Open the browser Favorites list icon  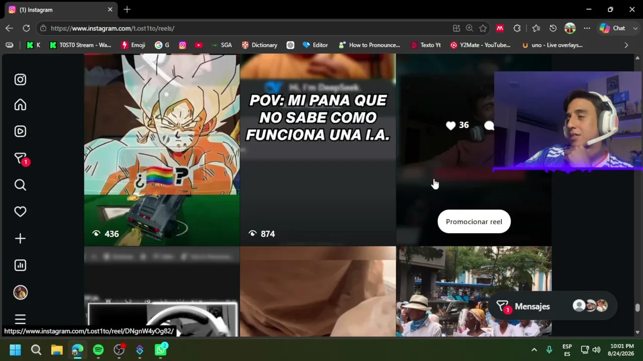pos(536,28)
